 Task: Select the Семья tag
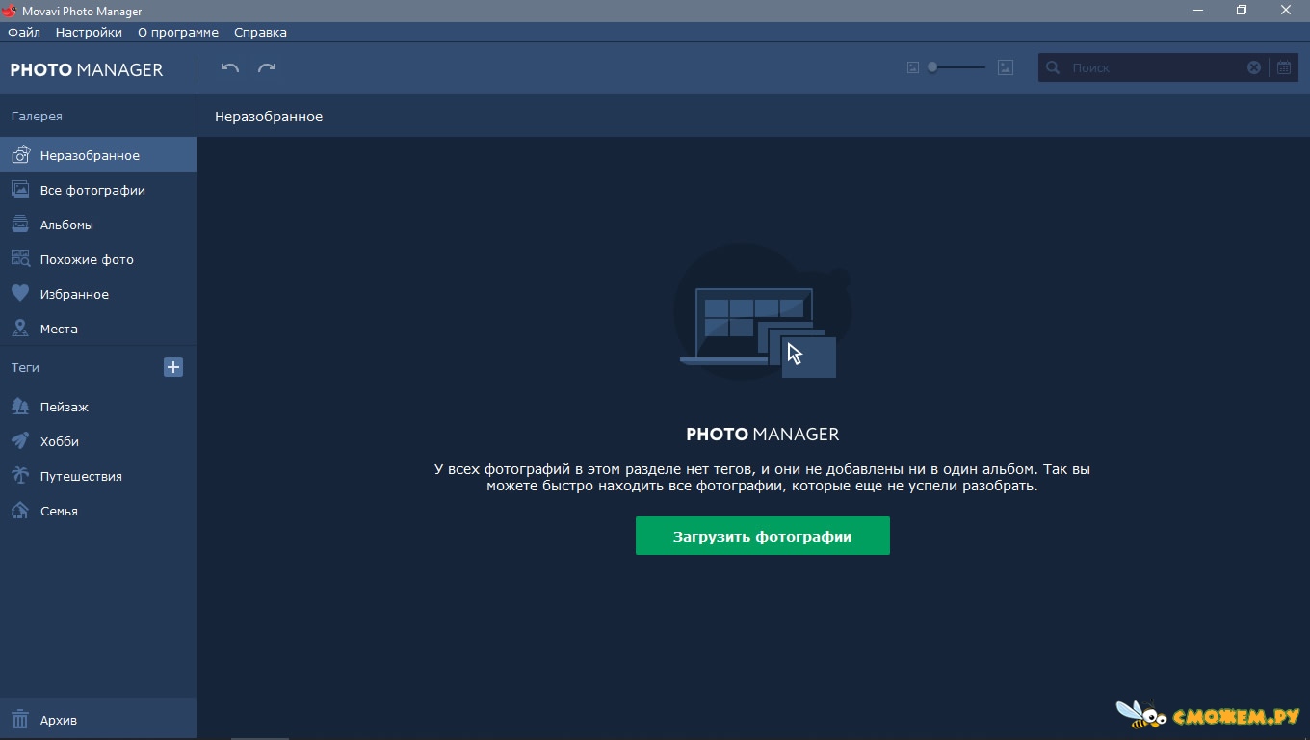pyautogui.click(x=98, y=511)
